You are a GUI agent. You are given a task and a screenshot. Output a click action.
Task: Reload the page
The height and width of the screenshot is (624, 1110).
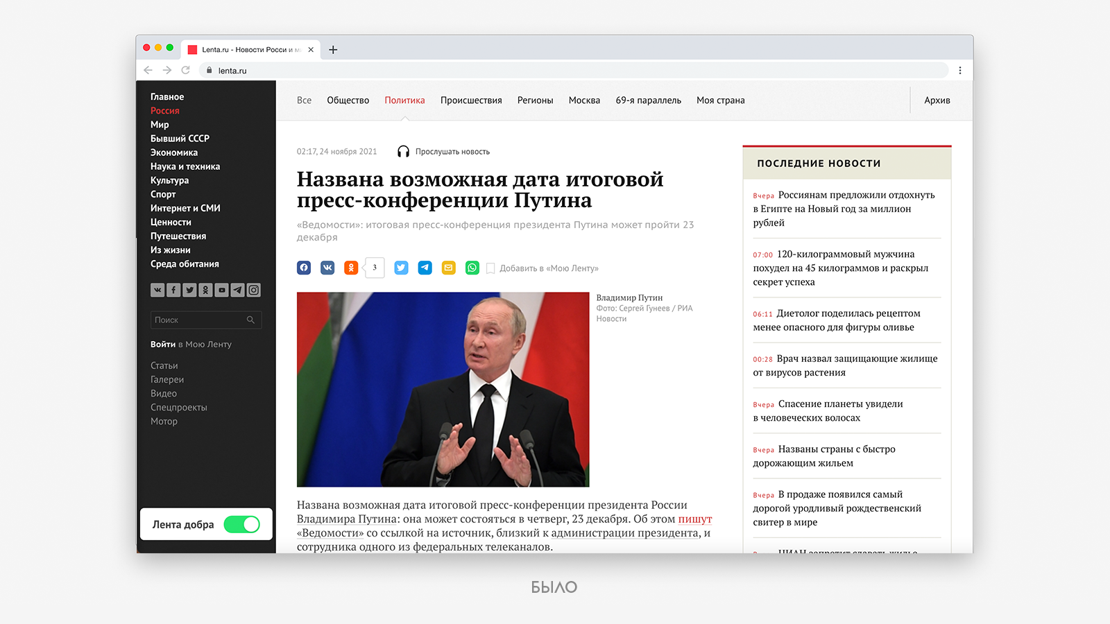click(185, 70)
